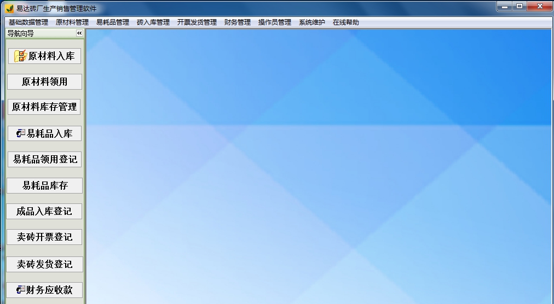This screenshot has height=304, width=554.
Task: Click the 原材料领用 button
Action: (x=44, y=81)
